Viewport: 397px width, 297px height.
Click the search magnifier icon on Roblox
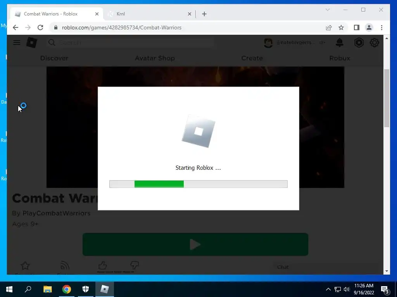(52, 43)
